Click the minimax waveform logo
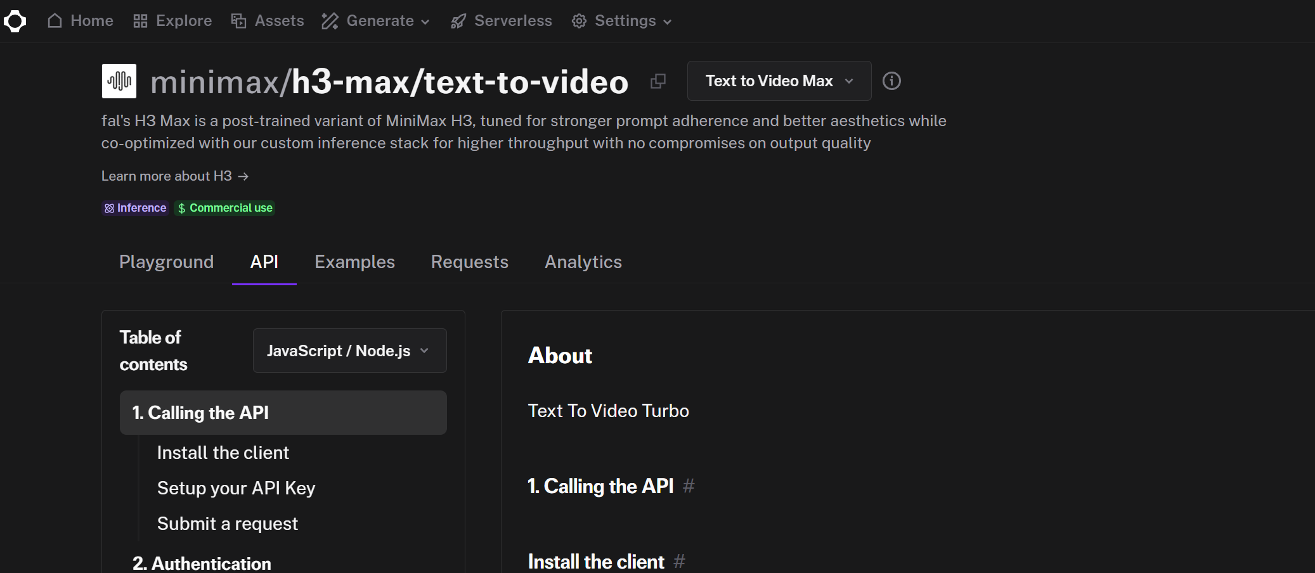1315x573 pixels. click(x=119, y=81)
